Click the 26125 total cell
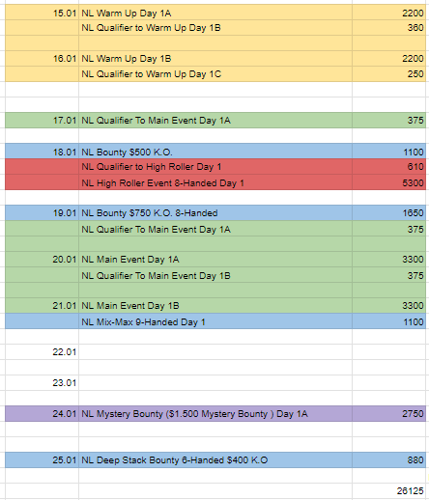The height and width of the screenshot is (500, 429). pos(389,491)
